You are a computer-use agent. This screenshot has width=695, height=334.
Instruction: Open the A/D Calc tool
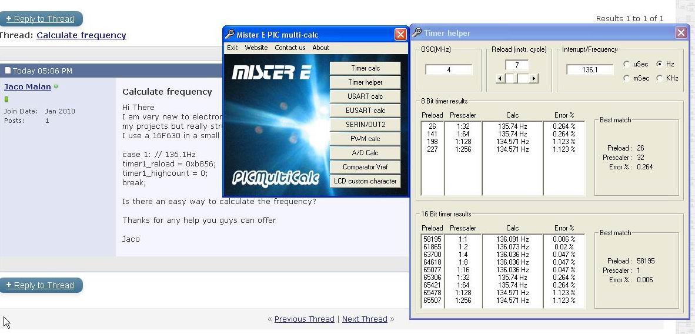click(x=365, y=152)
